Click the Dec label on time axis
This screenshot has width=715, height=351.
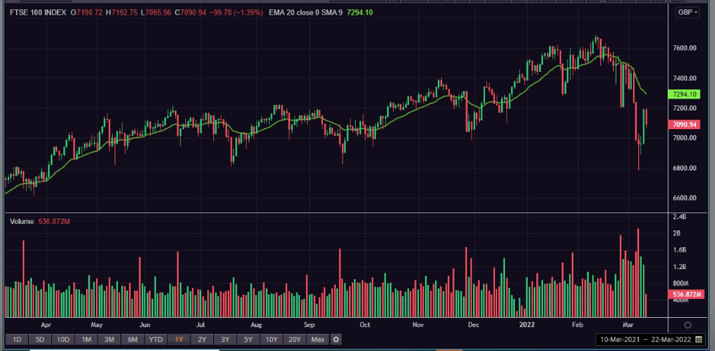pyautogui.click(x=474, y=325)
